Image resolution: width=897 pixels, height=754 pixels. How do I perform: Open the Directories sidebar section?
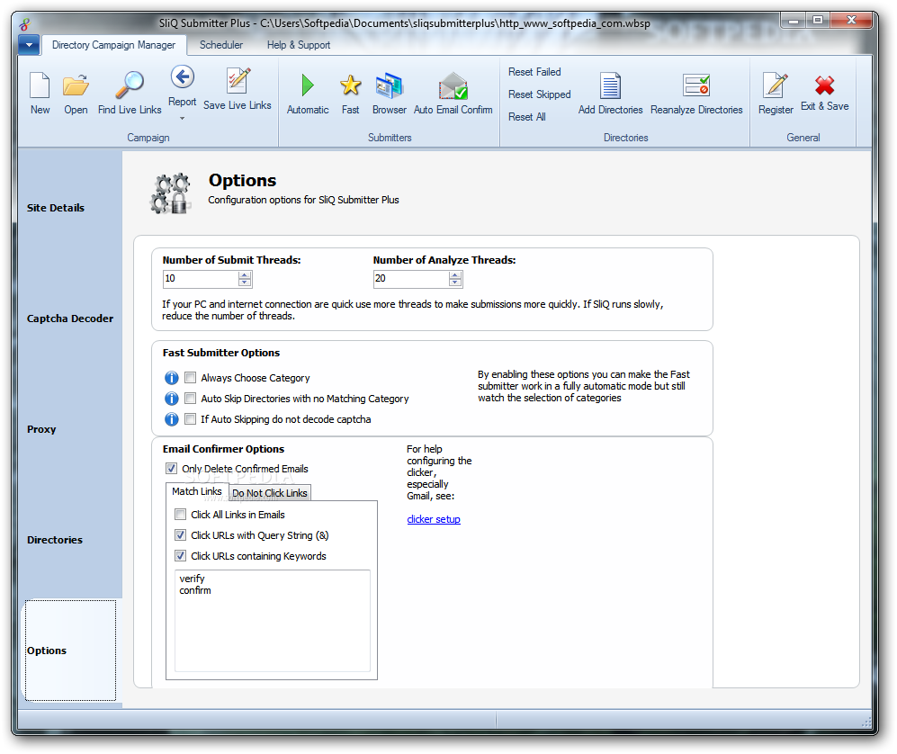54,540
